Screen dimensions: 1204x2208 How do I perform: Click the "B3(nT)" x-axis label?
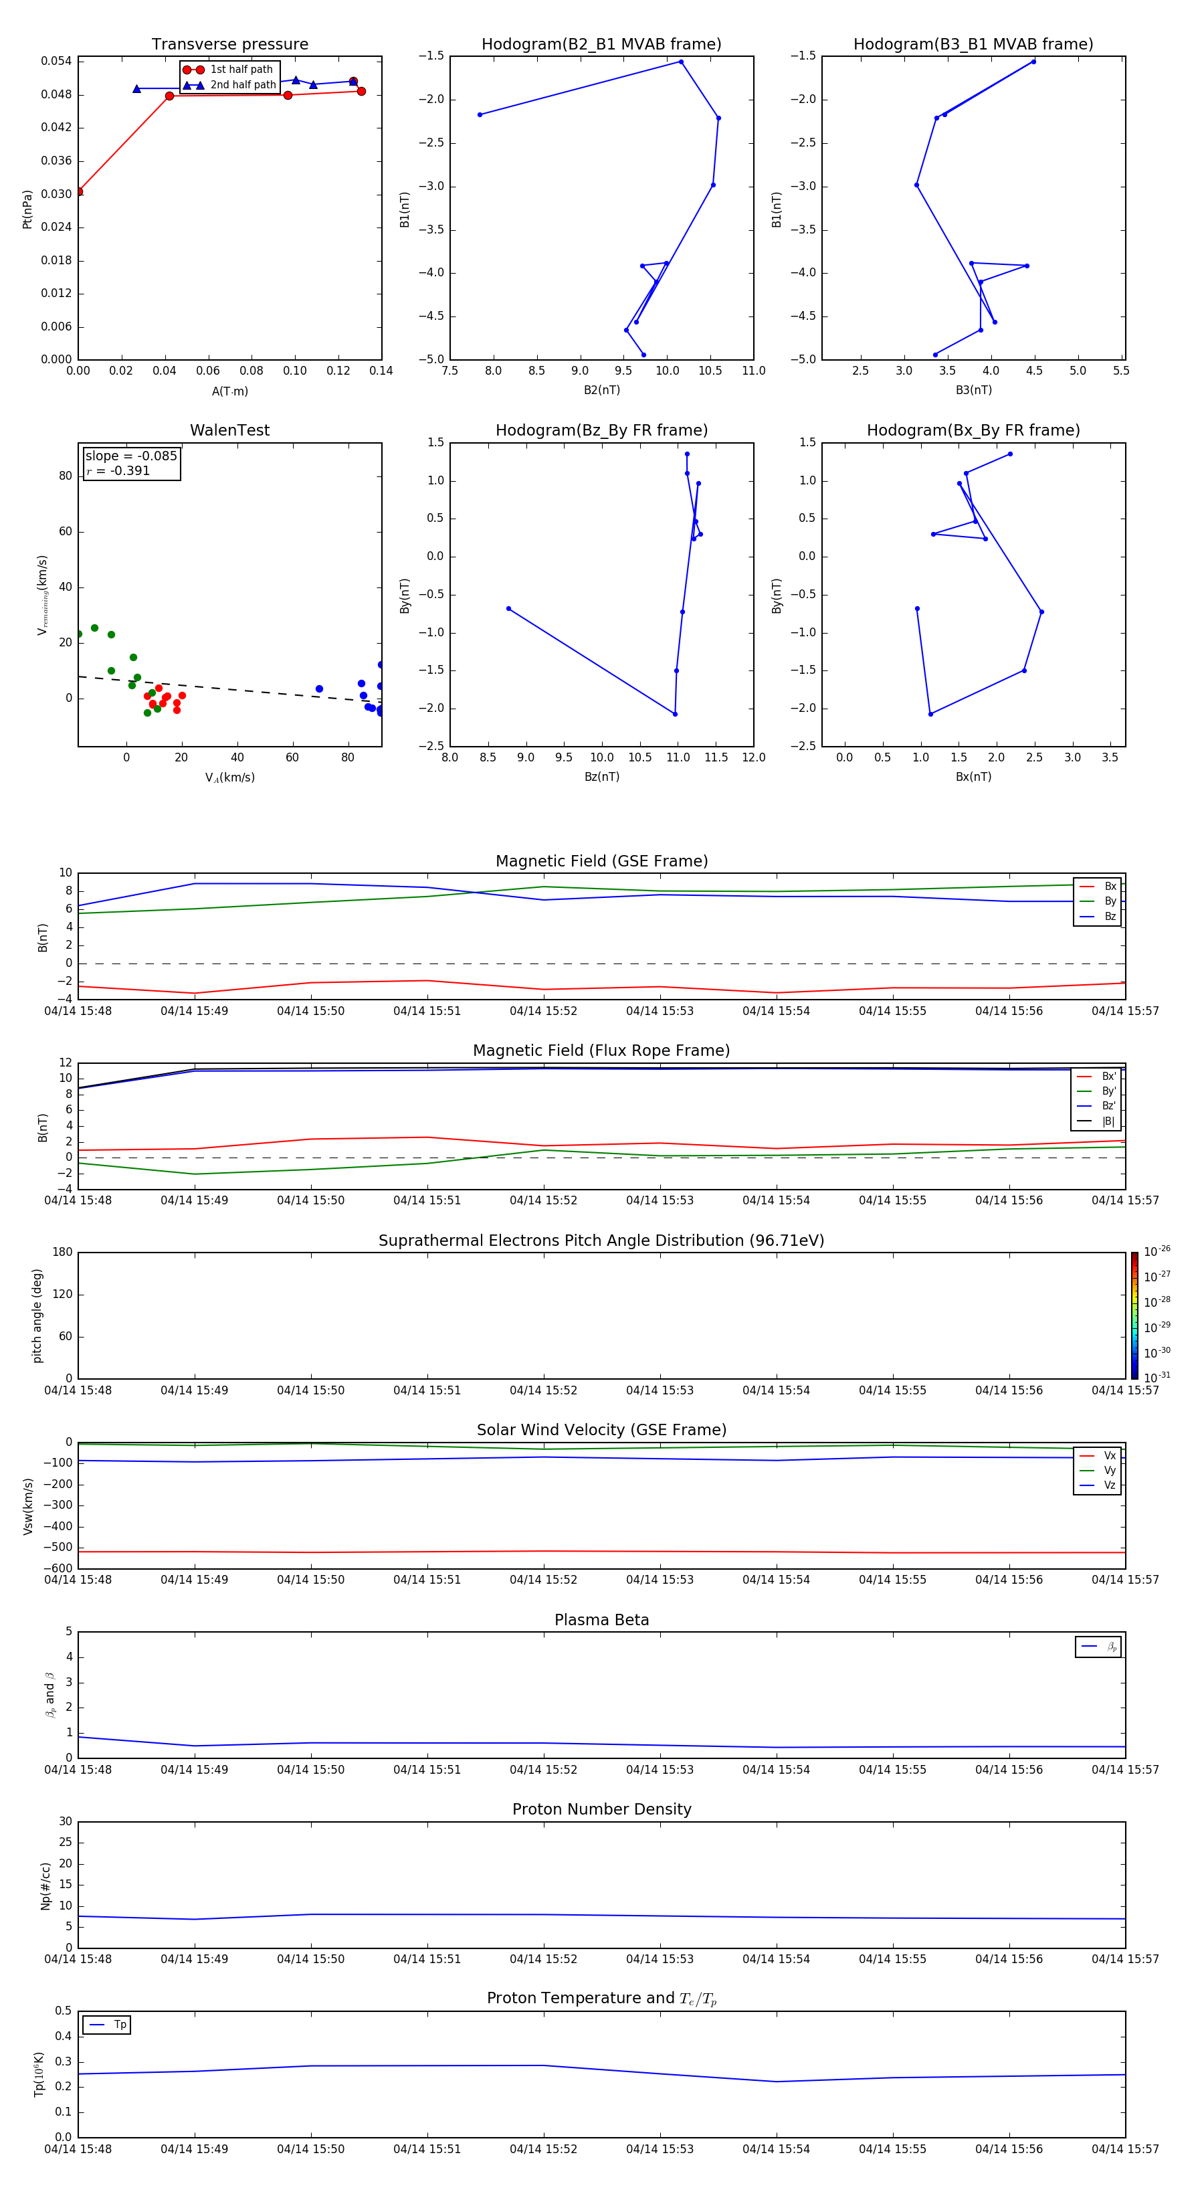point(973,391)
